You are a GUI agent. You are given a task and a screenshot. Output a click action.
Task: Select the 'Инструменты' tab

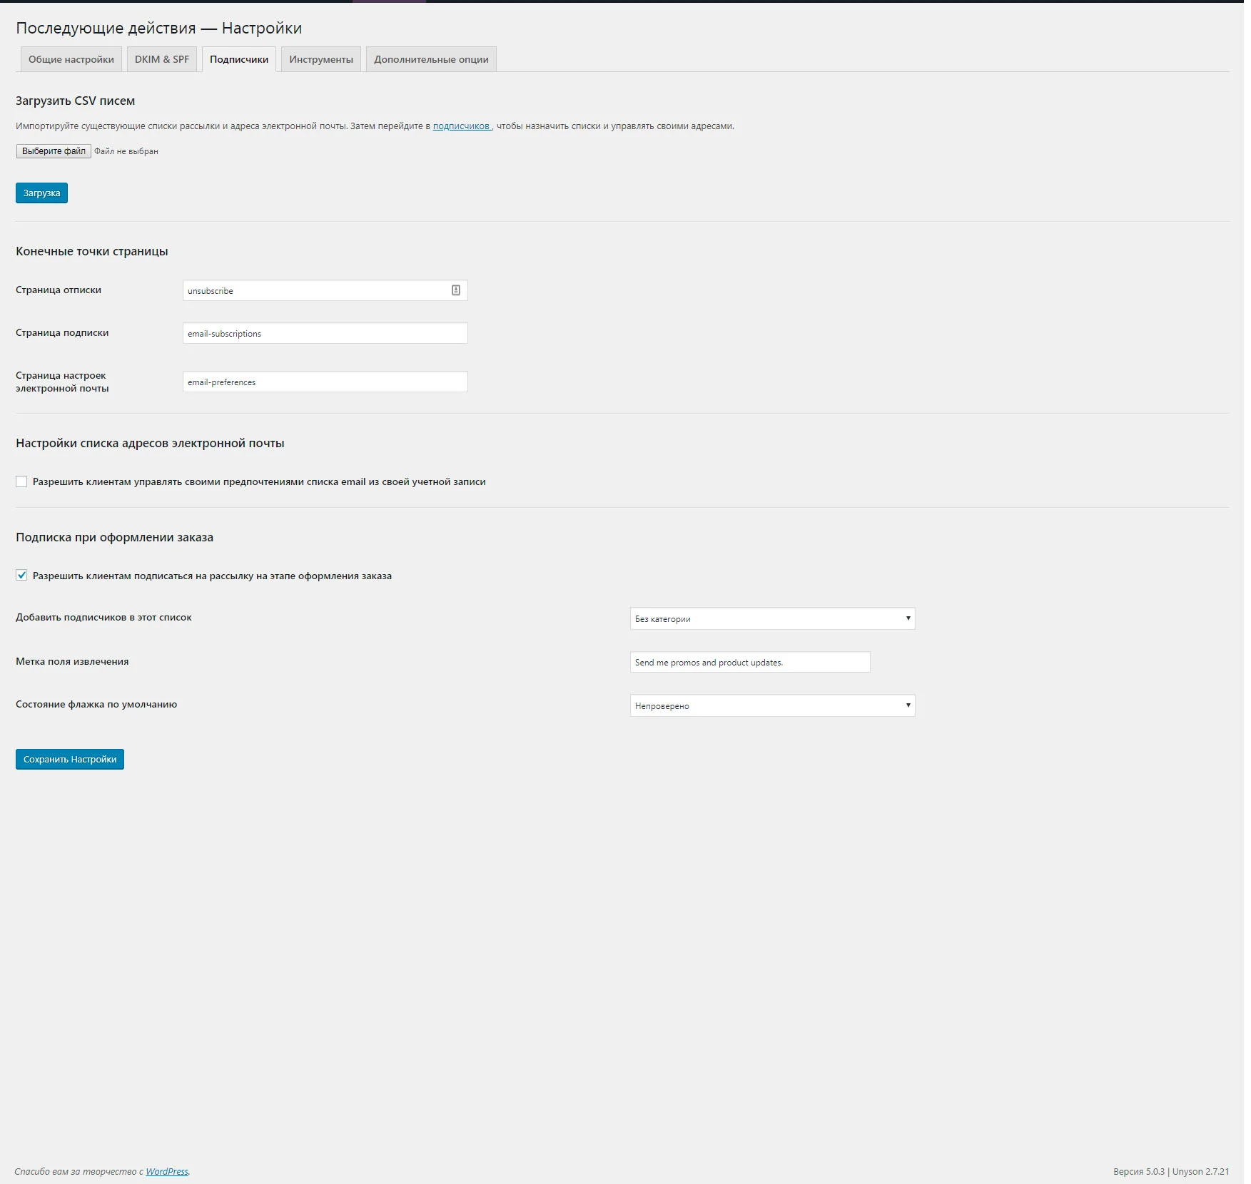coord(321,59)
